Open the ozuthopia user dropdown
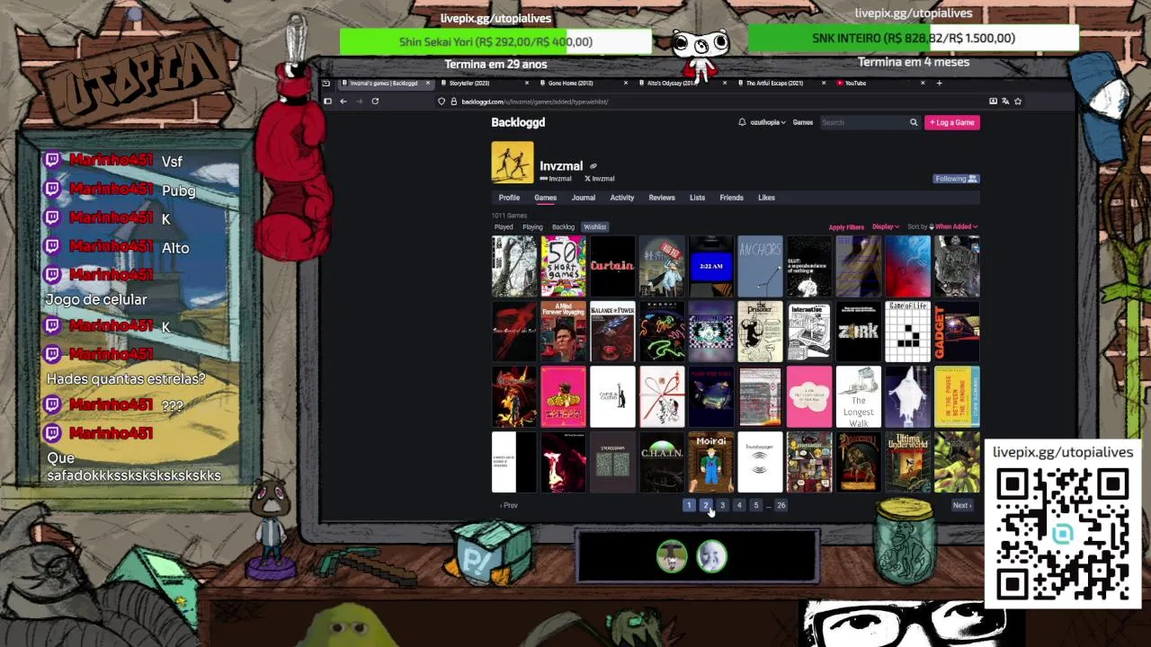Screen dimensions: 1151x647 pos(768,122)
